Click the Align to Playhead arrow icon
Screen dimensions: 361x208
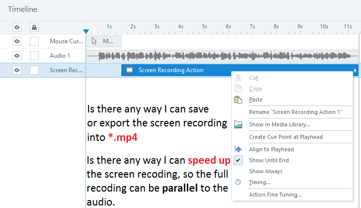pyautogui.click(x=238, y=149)
